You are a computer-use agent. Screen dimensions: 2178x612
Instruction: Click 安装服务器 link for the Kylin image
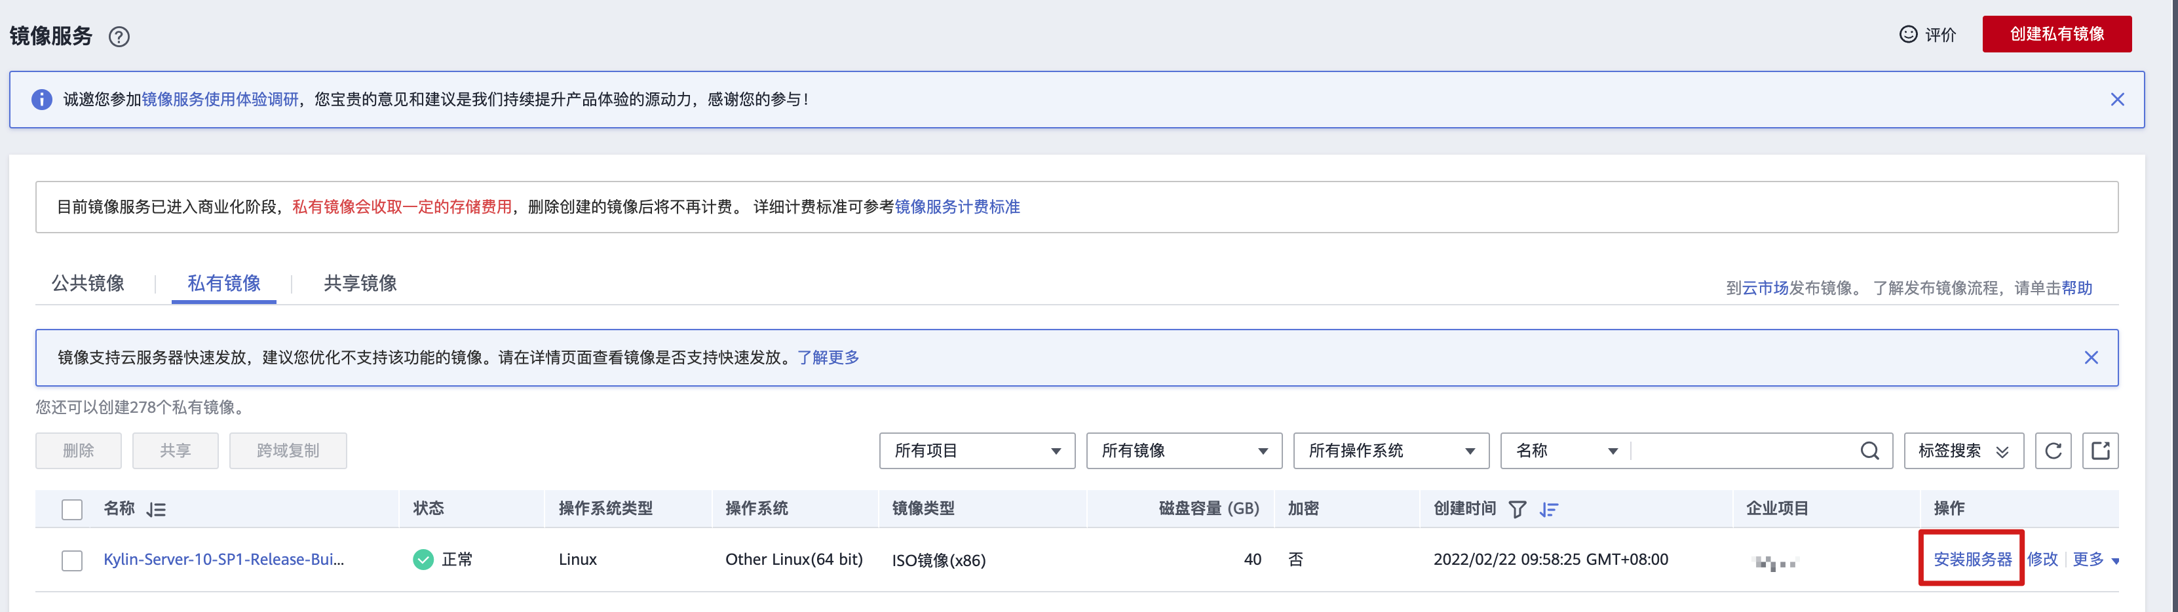pos(1972,560)
